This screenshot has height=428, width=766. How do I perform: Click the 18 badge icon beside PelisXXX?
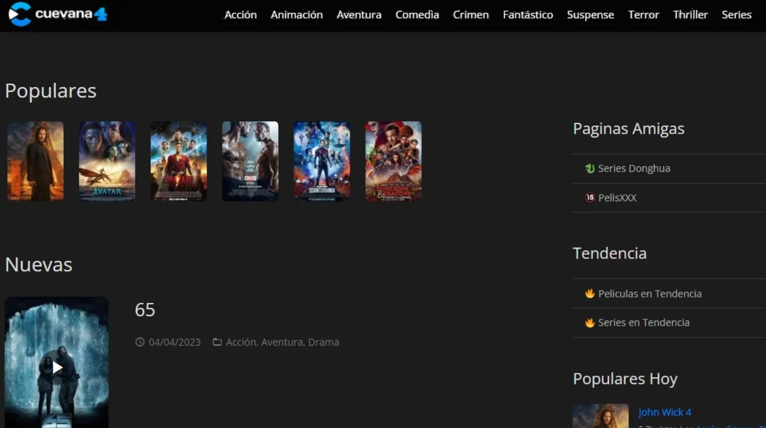[x=590, y=197]
